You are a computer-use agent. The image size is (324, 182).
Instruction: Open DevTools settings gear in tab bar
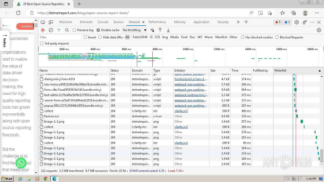[297, 22]
